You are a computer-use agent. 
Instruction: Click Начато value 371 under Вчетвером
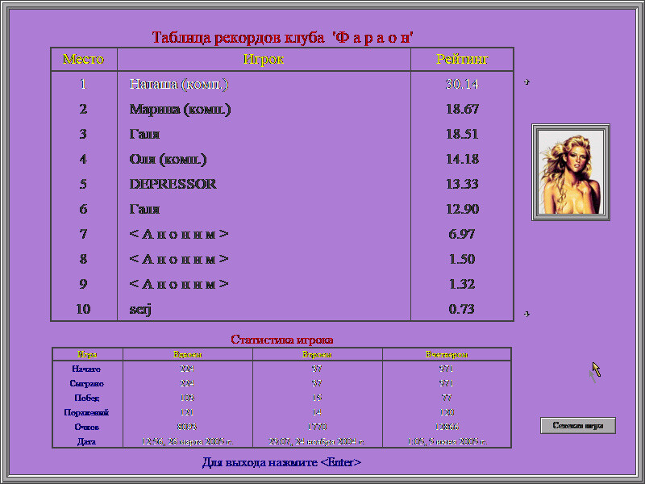click(x=447, y=369)
